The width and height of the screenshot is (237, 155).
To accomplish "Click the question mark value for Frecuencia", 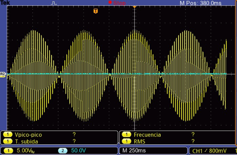I will click(193, 134).
